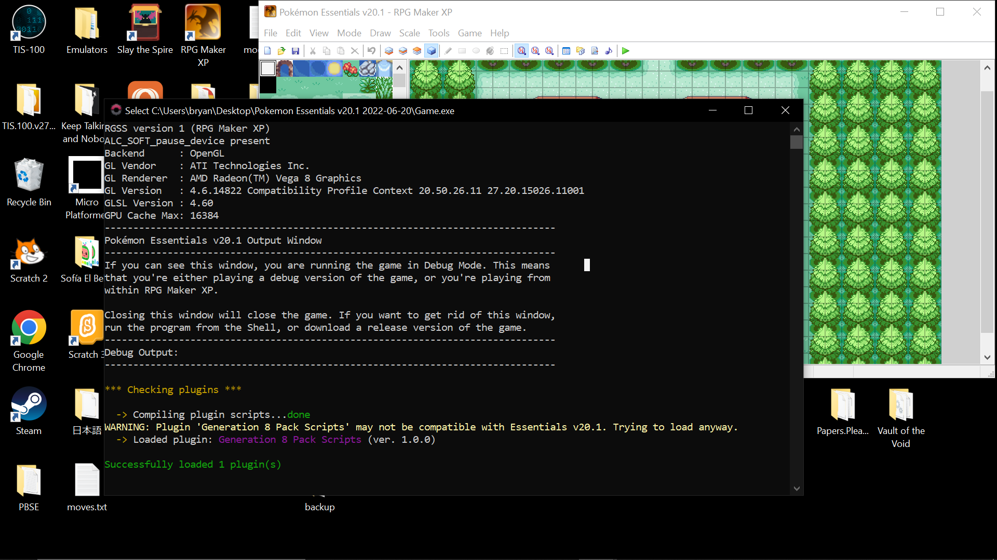
Task: Click console scrollbar down arrow
Action: [x=797, y=488]
